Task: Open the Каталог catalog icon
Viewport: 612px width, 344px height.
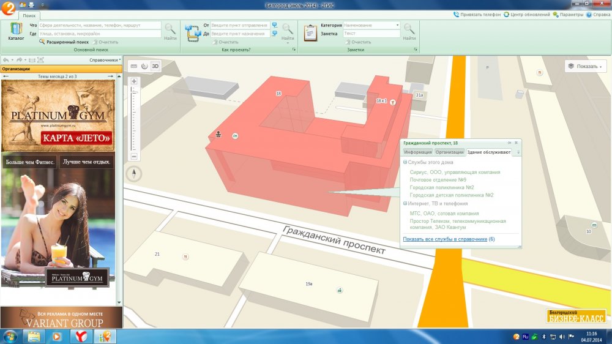Action: click(x=16, y=31)
